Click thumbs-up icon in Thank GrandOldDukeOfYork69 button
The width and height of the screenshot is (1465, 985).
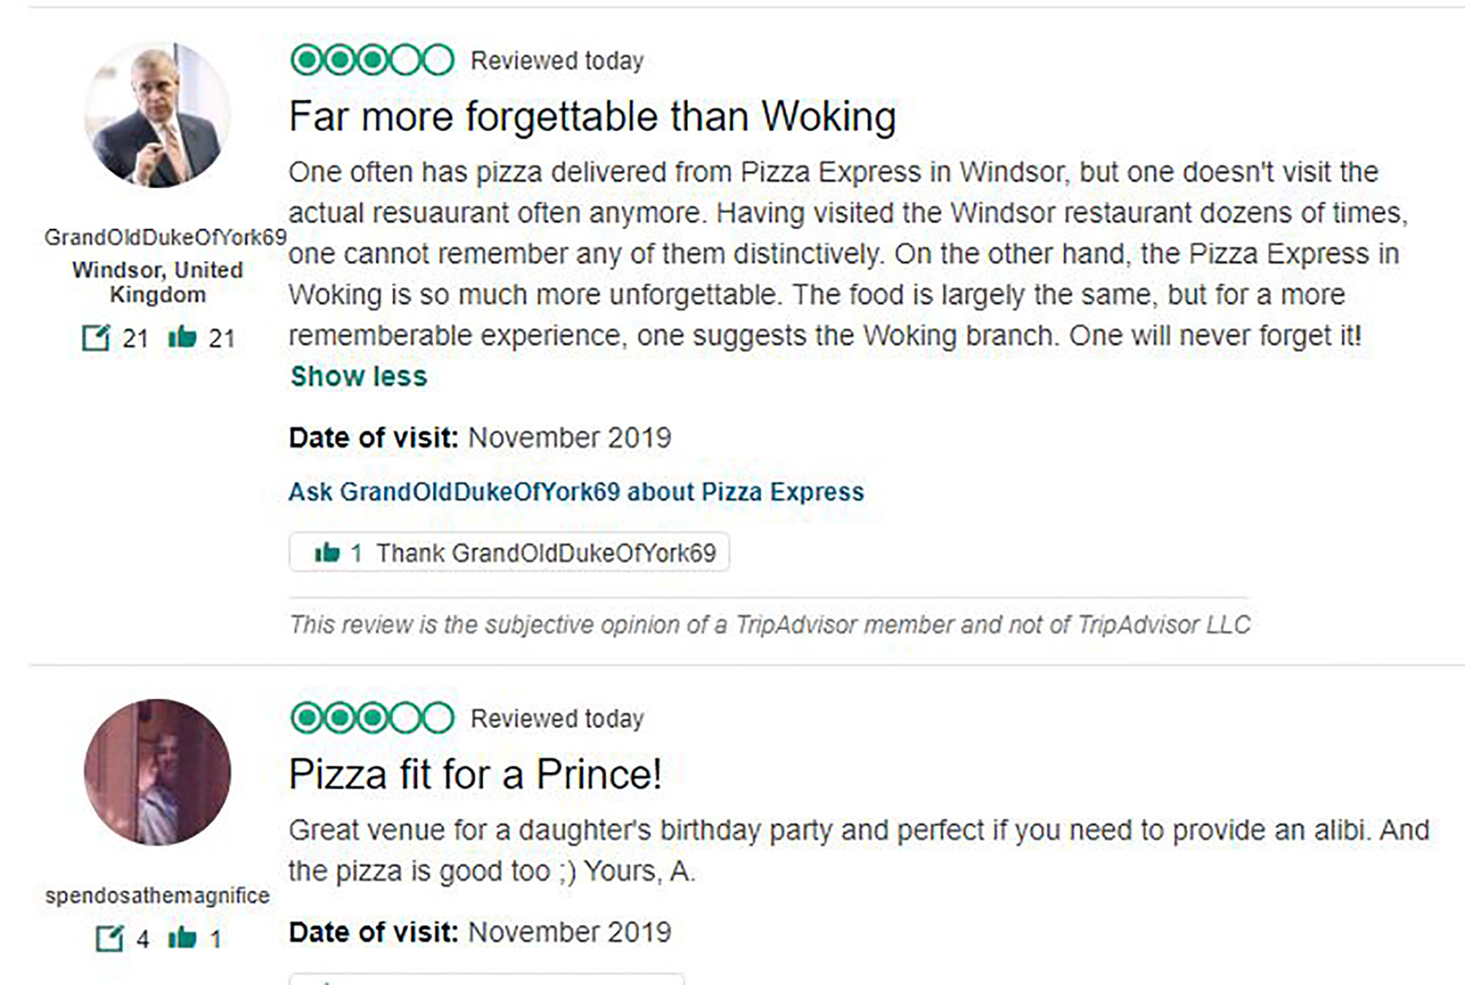(x=327, y=553)
